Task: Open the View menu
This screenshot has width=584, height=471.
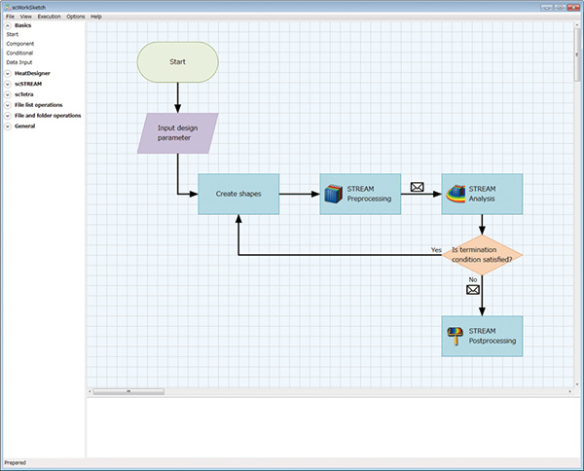Action: click(x=25, y=17)
